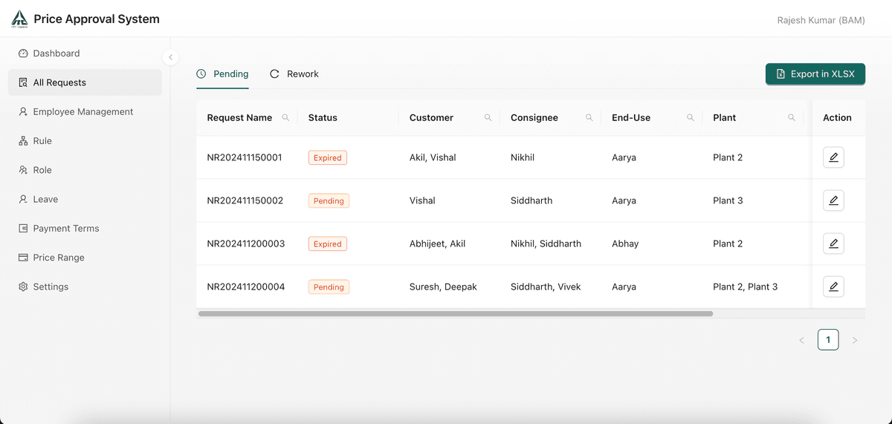Click request name NR202411150001
This screenshot has width=892, height=424.
point(245,157)
